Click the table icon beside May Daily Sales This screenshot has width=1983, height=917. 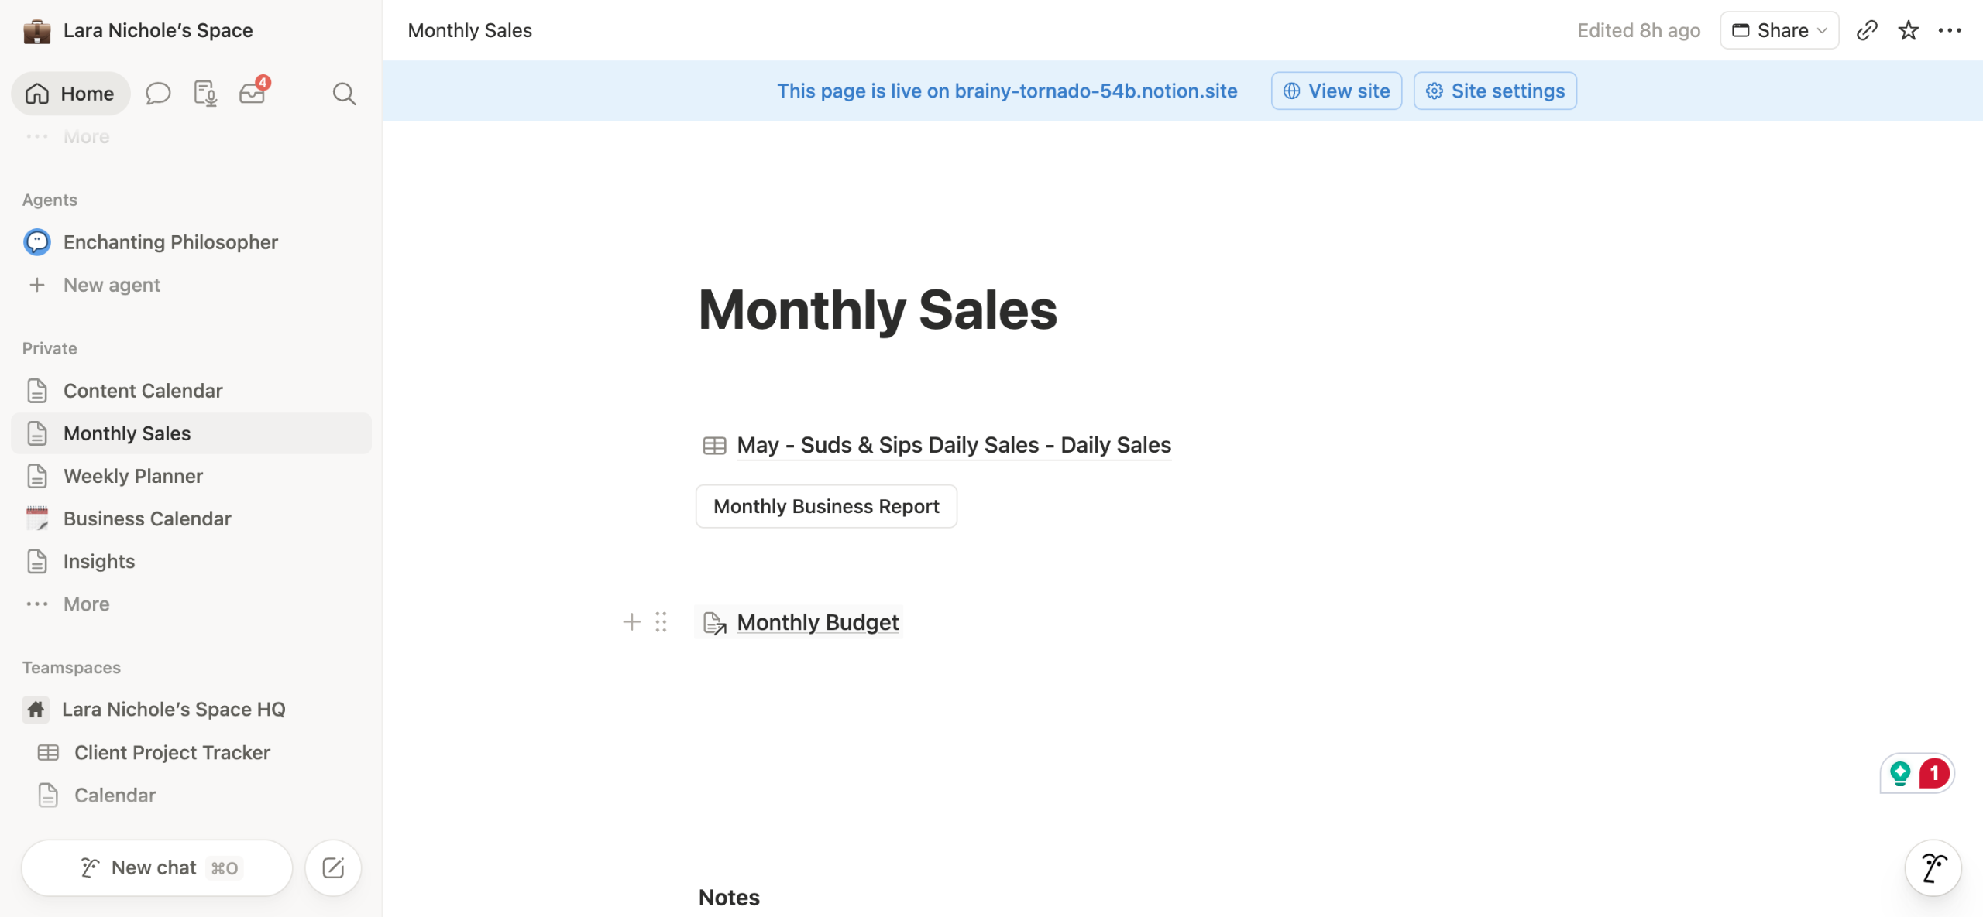point(714,446)
